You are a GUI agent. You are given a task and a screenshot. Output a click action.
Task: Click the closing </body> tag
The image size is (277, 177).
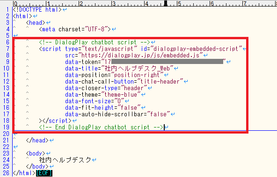(x=37, y=166)
